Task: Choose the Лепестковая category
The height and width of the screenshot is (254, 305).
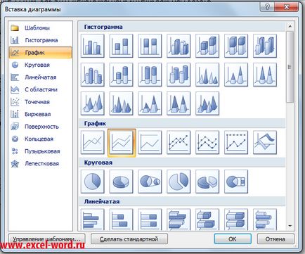Action: (40, 164)
